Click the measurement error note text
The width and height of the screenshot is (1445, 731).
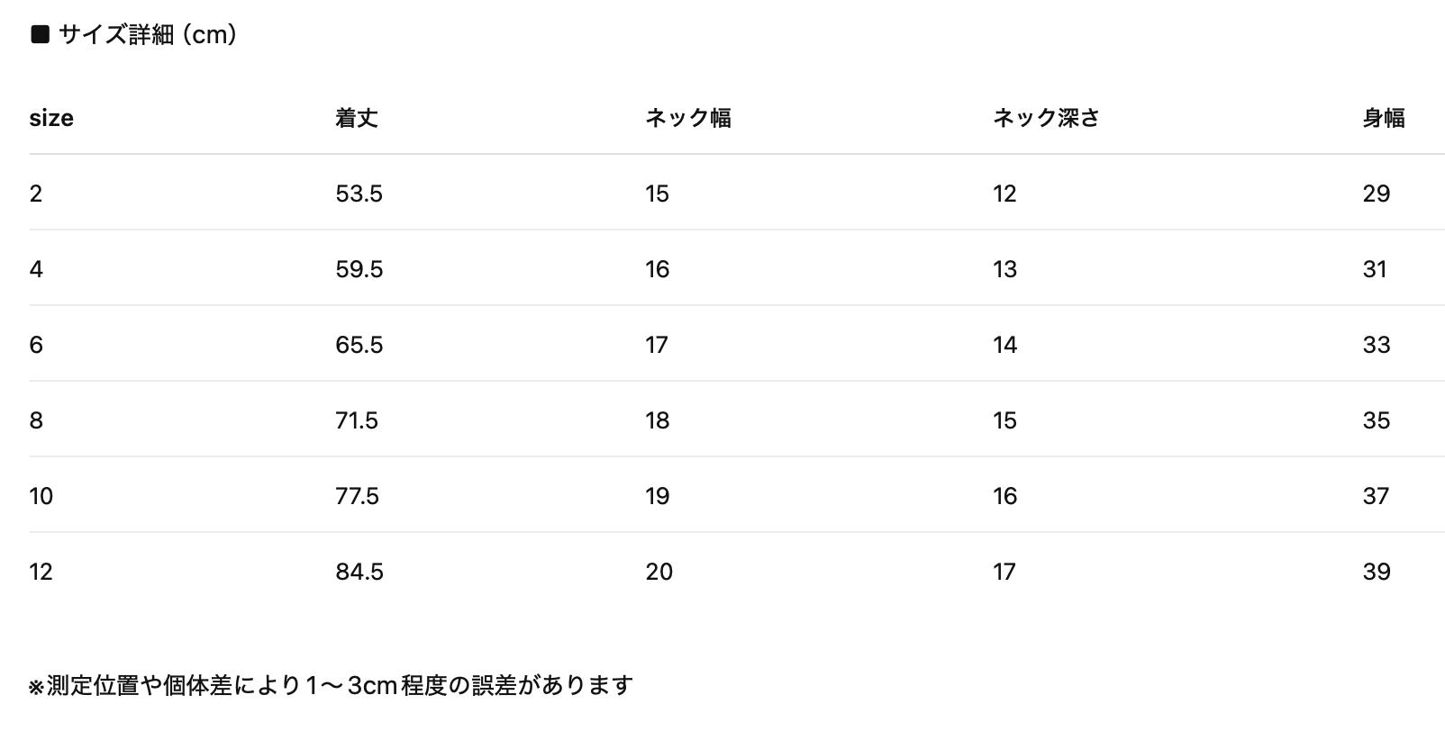[x=331, y=686]
